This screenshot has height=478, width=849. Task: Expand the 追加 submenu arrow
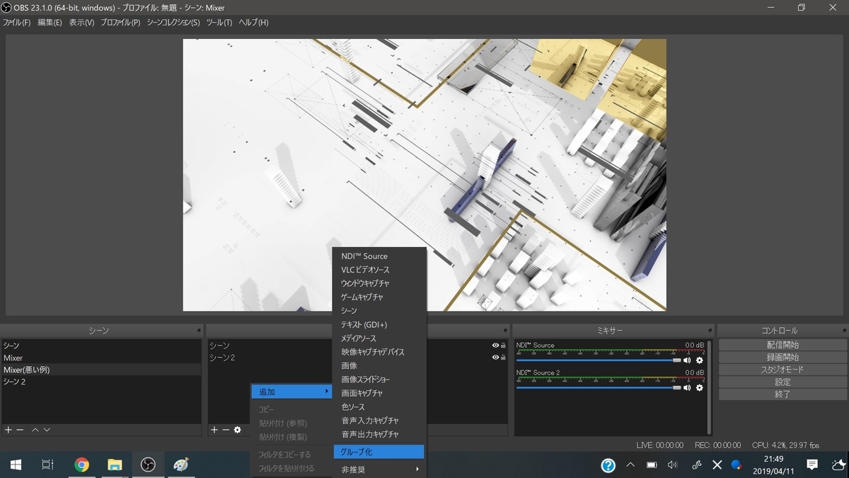coord(326,392)
